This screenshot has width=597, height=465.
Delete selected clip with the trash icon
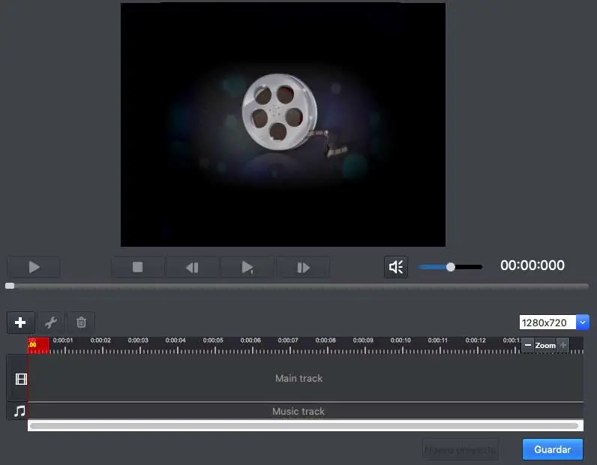[x=81, y=322]
